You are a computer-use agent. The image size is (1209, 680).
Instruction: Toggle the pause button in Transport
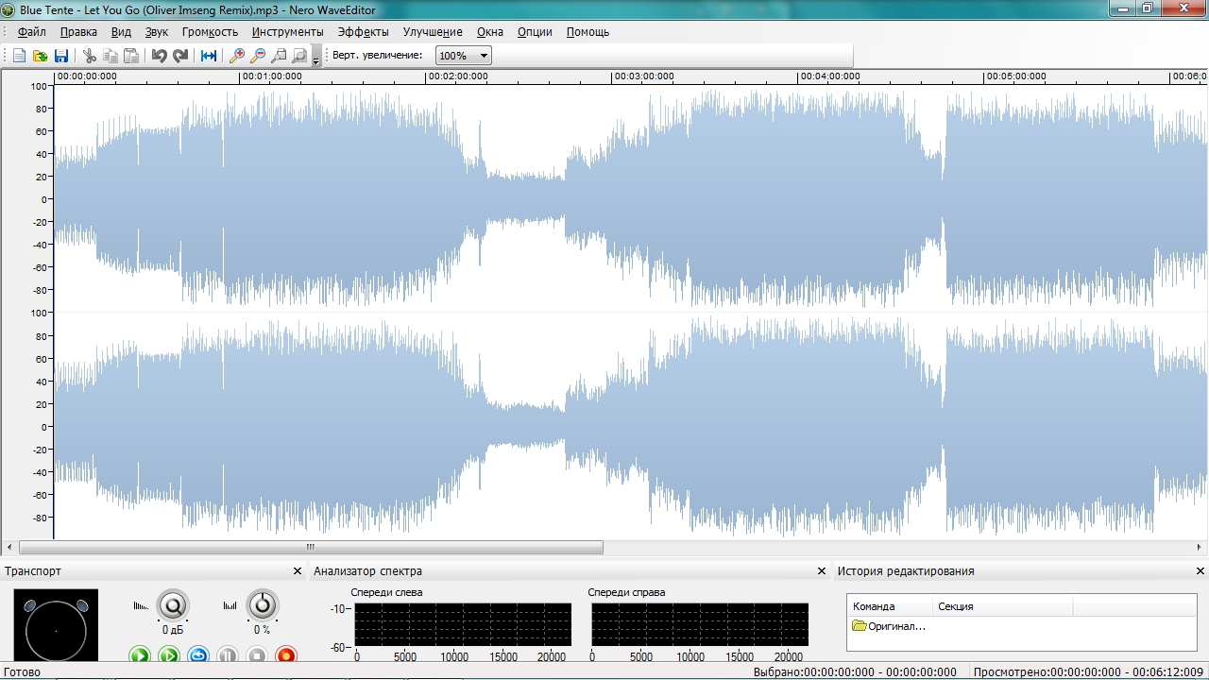[228, 654]
